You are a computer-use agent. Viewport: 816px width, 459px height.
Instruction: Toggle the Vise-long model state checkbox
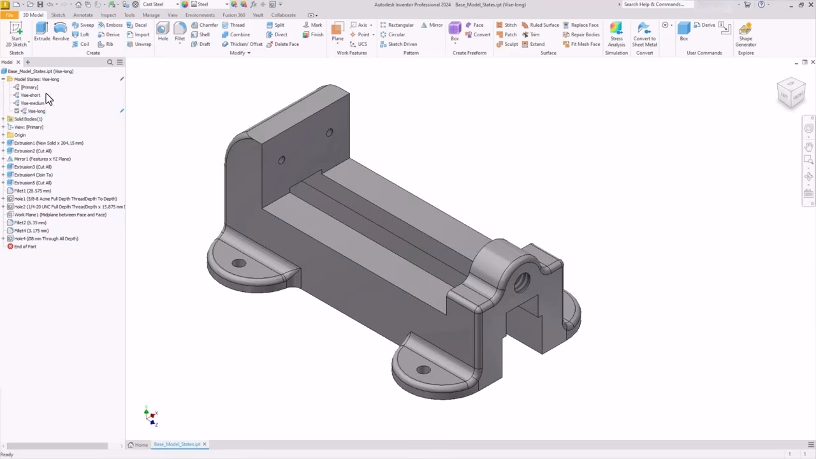(17, 110)
